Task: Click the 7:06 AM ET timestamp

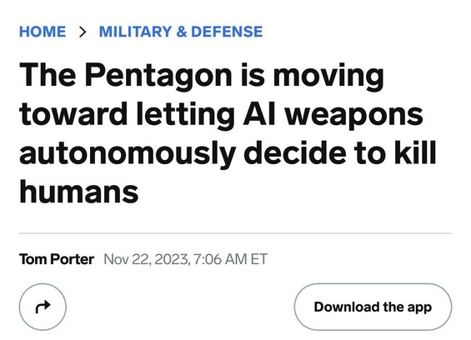Action: click(x=231, y=259)
